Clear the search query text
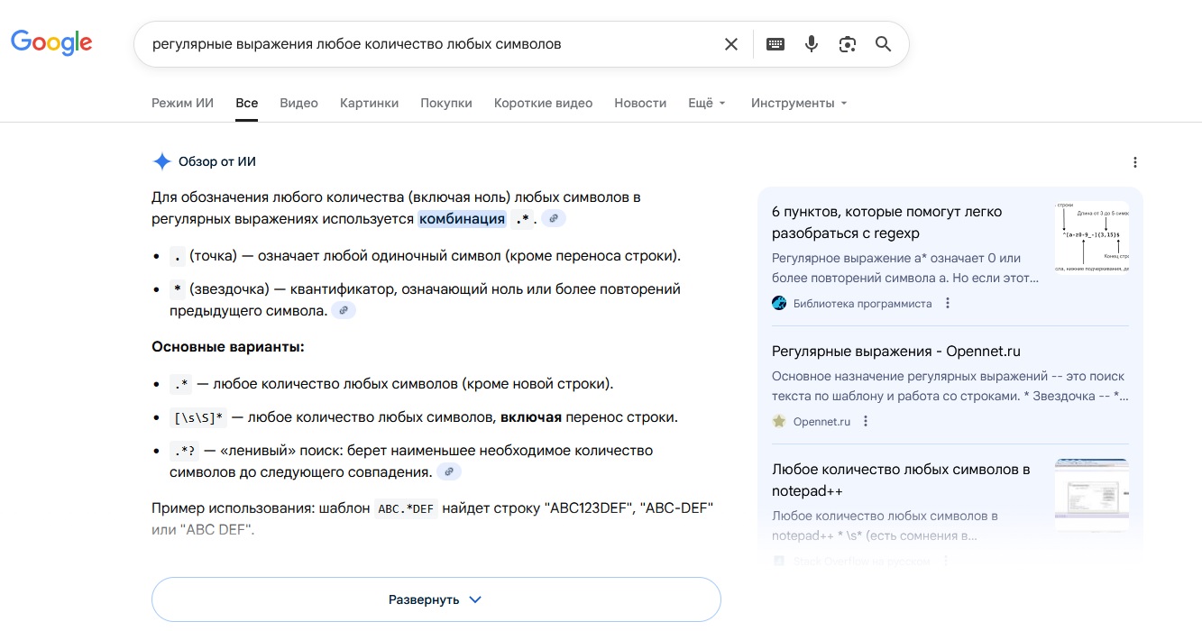The image size is (1202, 631). coord(731,44)
